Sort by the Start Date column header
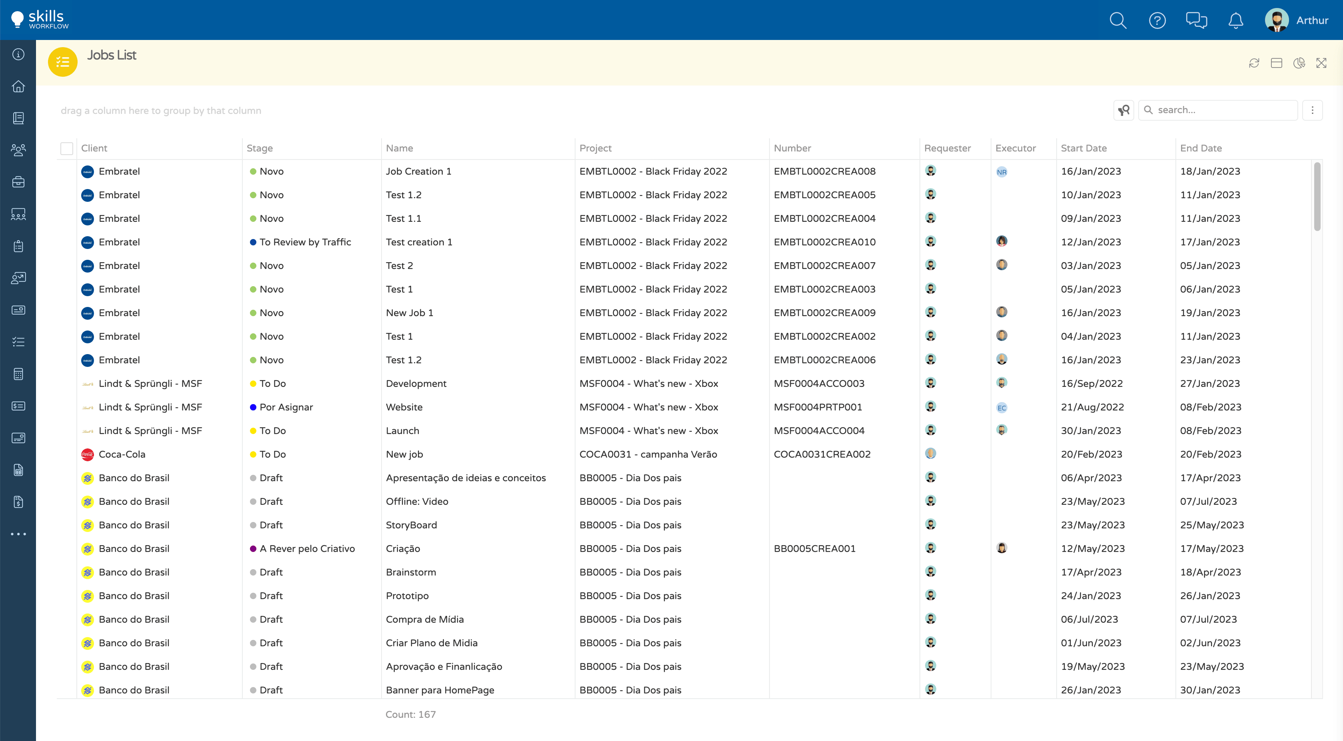 tap(1083, 148)
